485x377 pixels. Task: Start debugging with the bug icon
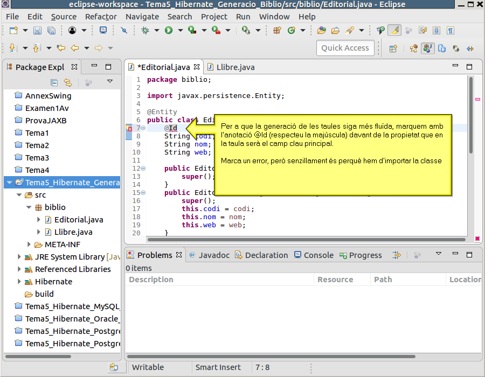click(x=145, y=31)
